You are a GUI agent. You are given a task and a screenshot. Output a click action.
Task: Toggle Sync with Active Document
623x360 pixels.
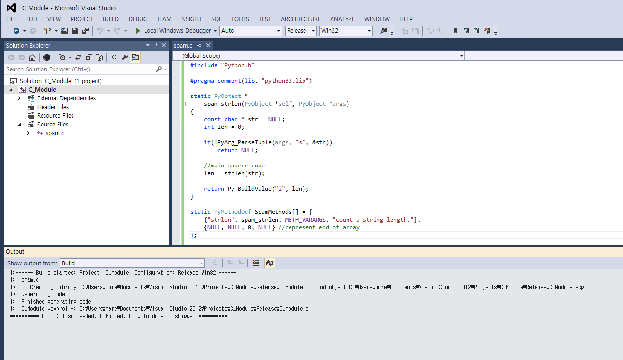pos(78,57)
